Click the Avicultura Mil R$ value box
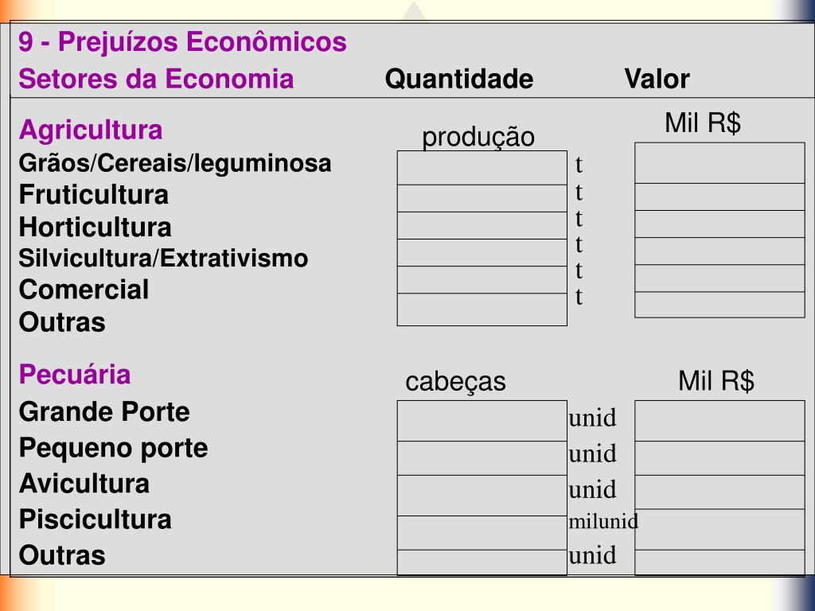The height and width of the screenshot is (611, 815). click(719, 492)
